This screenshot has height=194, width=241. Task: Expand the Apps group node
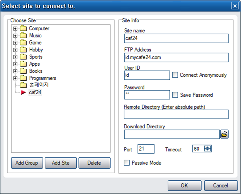click(x=15, y=64)
